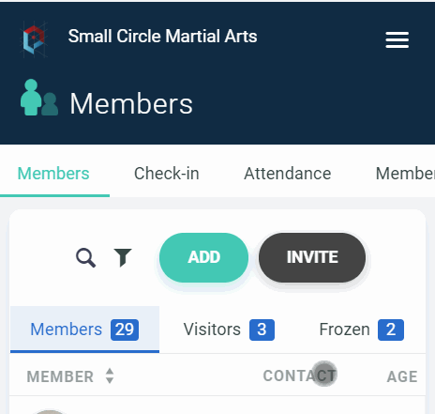
Task: Open the member filter funnel icon
Action: click(123, 257)
